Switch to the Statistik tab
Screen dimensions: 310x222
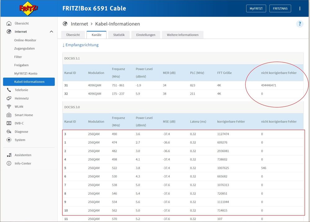tap(119, 35)
